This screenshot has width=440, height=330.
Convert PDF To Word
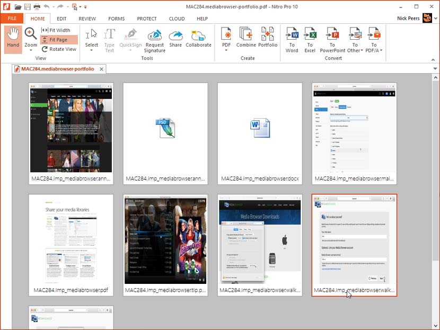[x=292, y=40]
